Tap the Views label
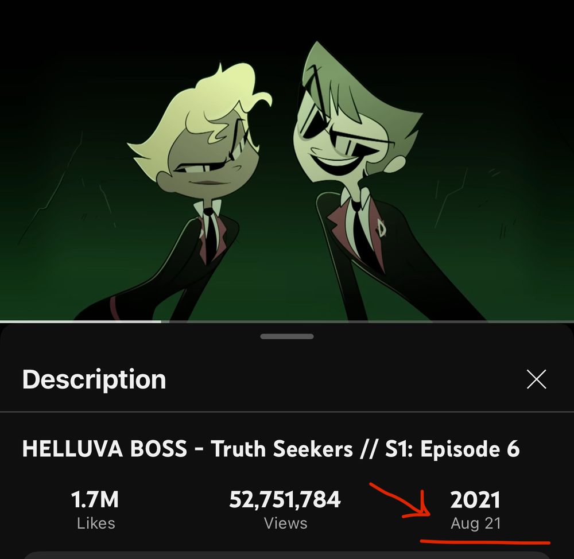The width and height of the screenshot is (574, 559). tap(285, 523)
